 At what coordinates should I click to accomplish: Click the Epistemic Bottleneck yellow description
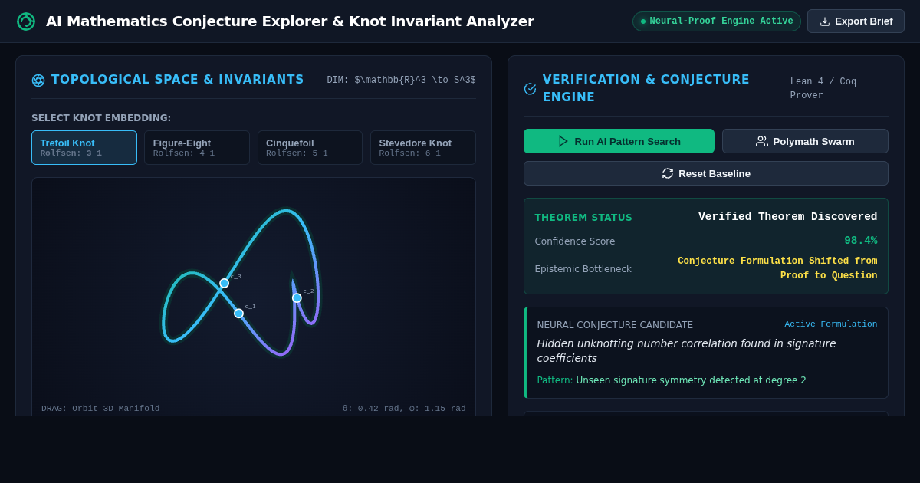(x=777, y=268)
